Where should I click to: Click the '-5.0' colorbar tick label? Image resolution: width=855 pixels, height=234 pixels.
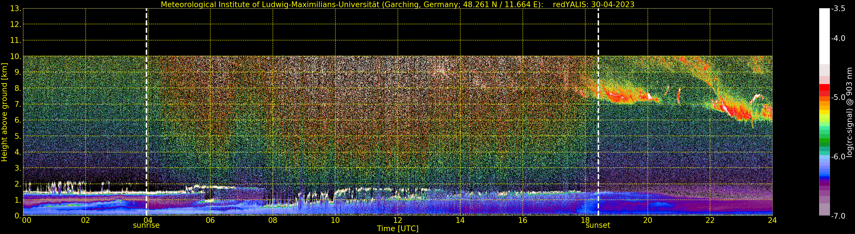click(x=838, y=97)
